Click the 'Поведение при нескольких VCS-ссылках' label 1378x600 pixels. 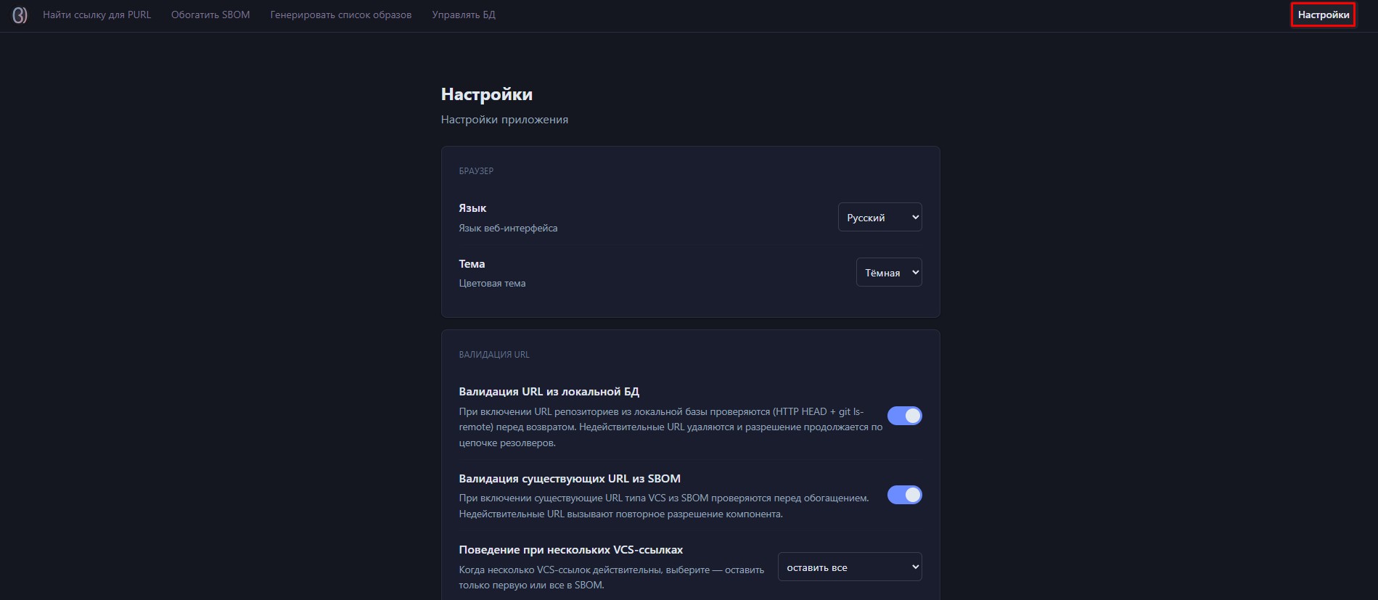[x=571, y=550]
